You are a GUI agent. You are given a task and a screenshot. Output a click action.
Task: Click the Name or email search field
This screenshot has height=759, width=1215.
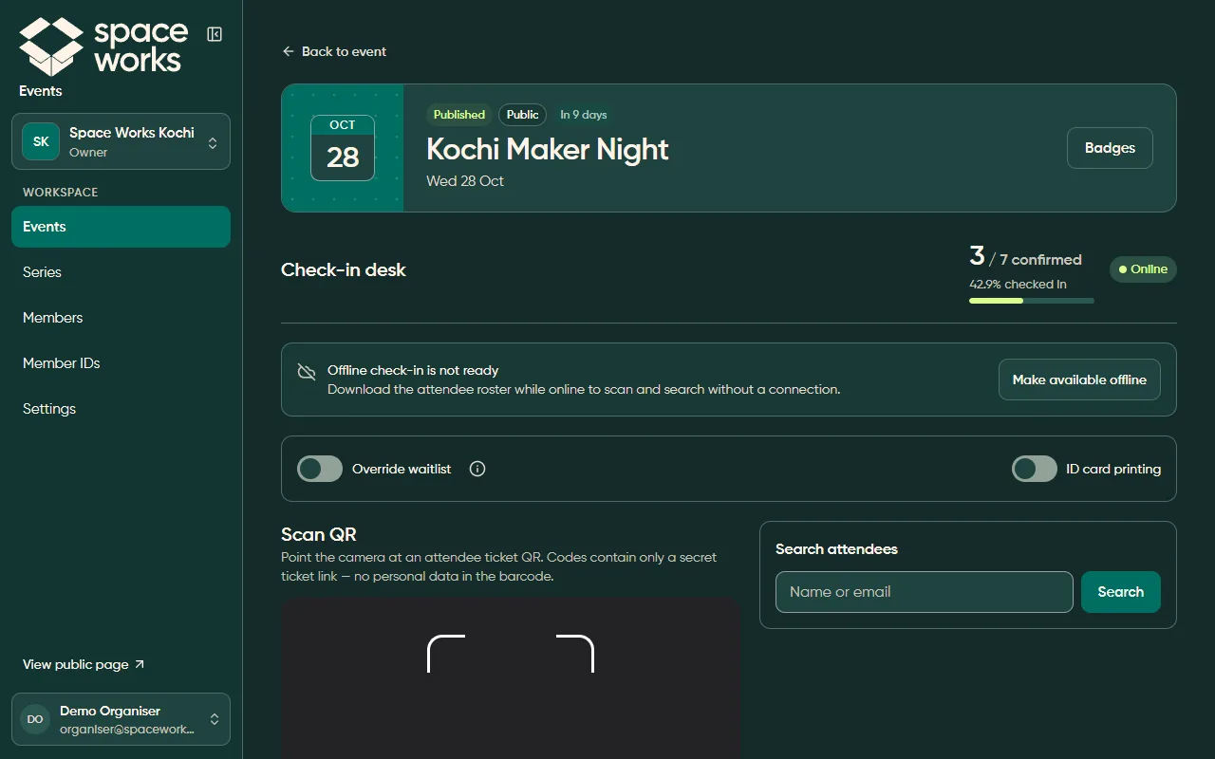[925, 592]
